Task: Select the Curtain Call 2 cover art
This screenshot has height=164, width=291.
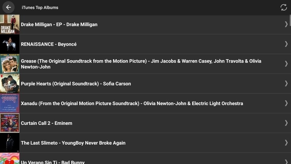Action: point(10,123)
